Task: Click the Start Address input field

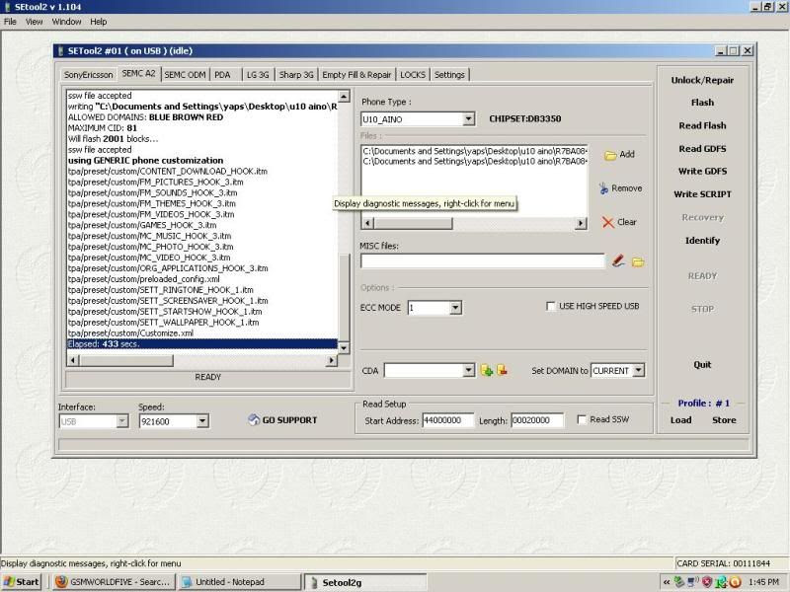Action: (448, 420)
